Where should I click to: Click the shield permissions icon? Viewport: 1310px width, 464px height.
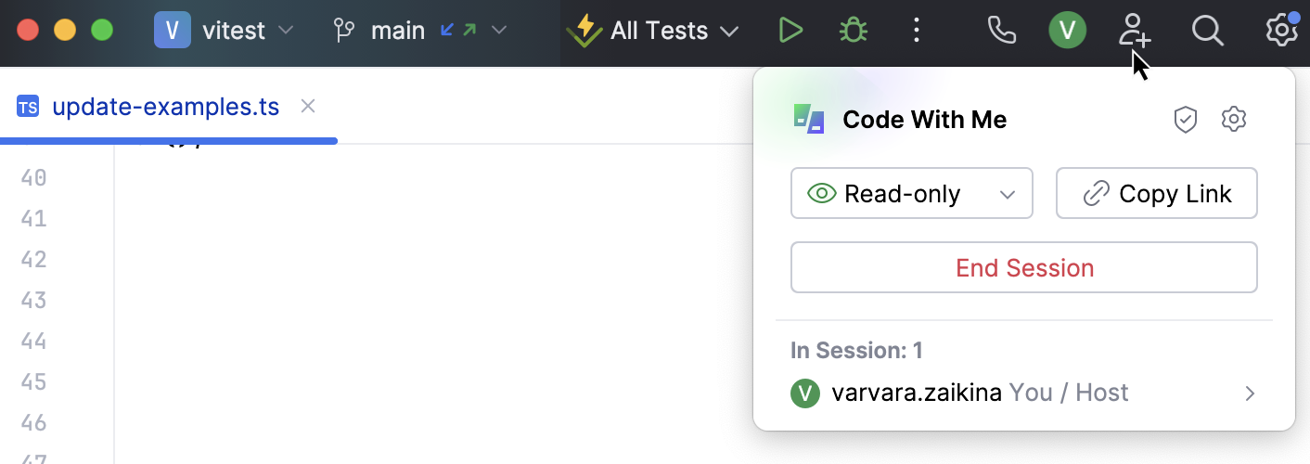1186,119
